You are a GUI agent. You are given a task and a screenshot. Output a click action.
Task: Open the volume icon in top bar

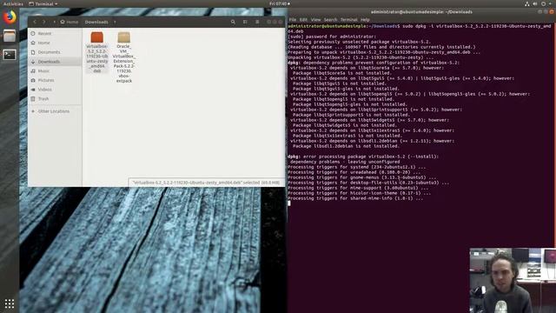535,3
